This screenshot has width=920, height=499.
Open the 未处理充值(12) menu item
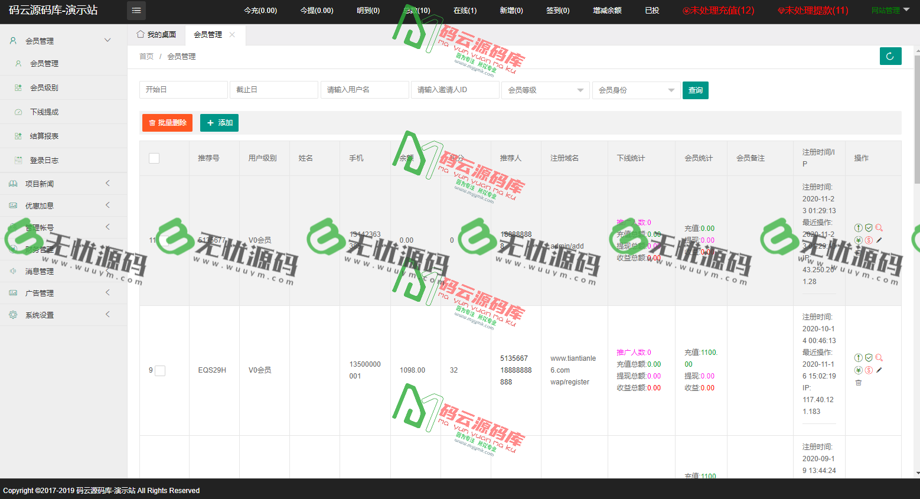click(x=718, y=10)
